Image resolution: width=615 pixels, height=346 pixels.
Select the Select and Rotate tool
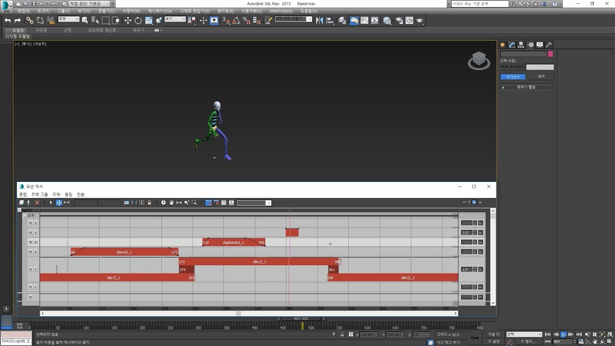tap(138, 21)
